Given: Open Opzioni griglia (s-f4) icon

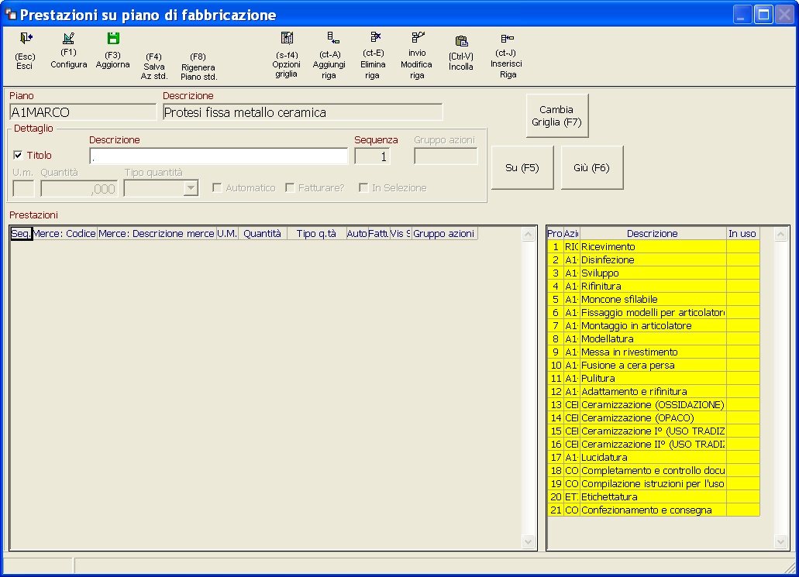Looking at the screenshot, I should click(287, 38).
